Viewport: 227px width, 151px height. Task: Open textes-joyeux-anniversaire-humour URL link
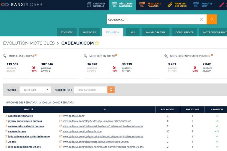(97, 121)
